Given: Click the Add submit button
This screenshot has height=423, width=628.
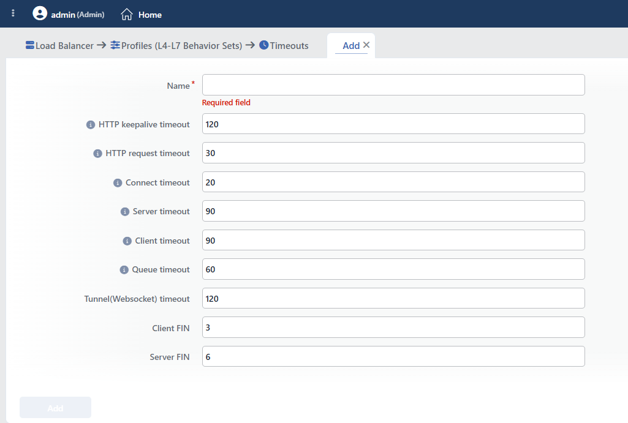Looking at the screenshot, I should pyautogui.click(x=55, y=408).
